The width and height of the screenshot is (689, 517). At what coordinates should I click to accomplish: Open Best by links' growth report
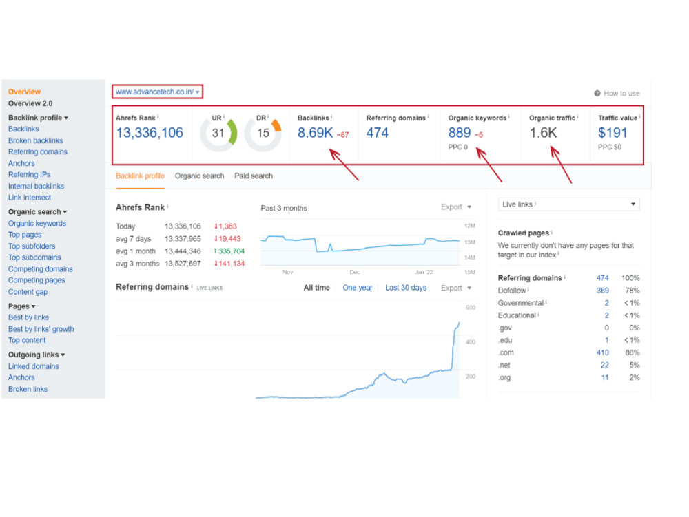41,329
